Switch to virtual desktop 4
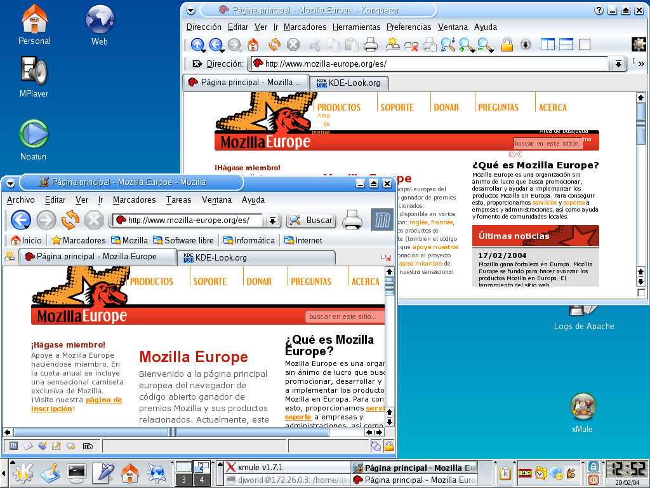Screen dimensions: 650x488 (202, 480)
